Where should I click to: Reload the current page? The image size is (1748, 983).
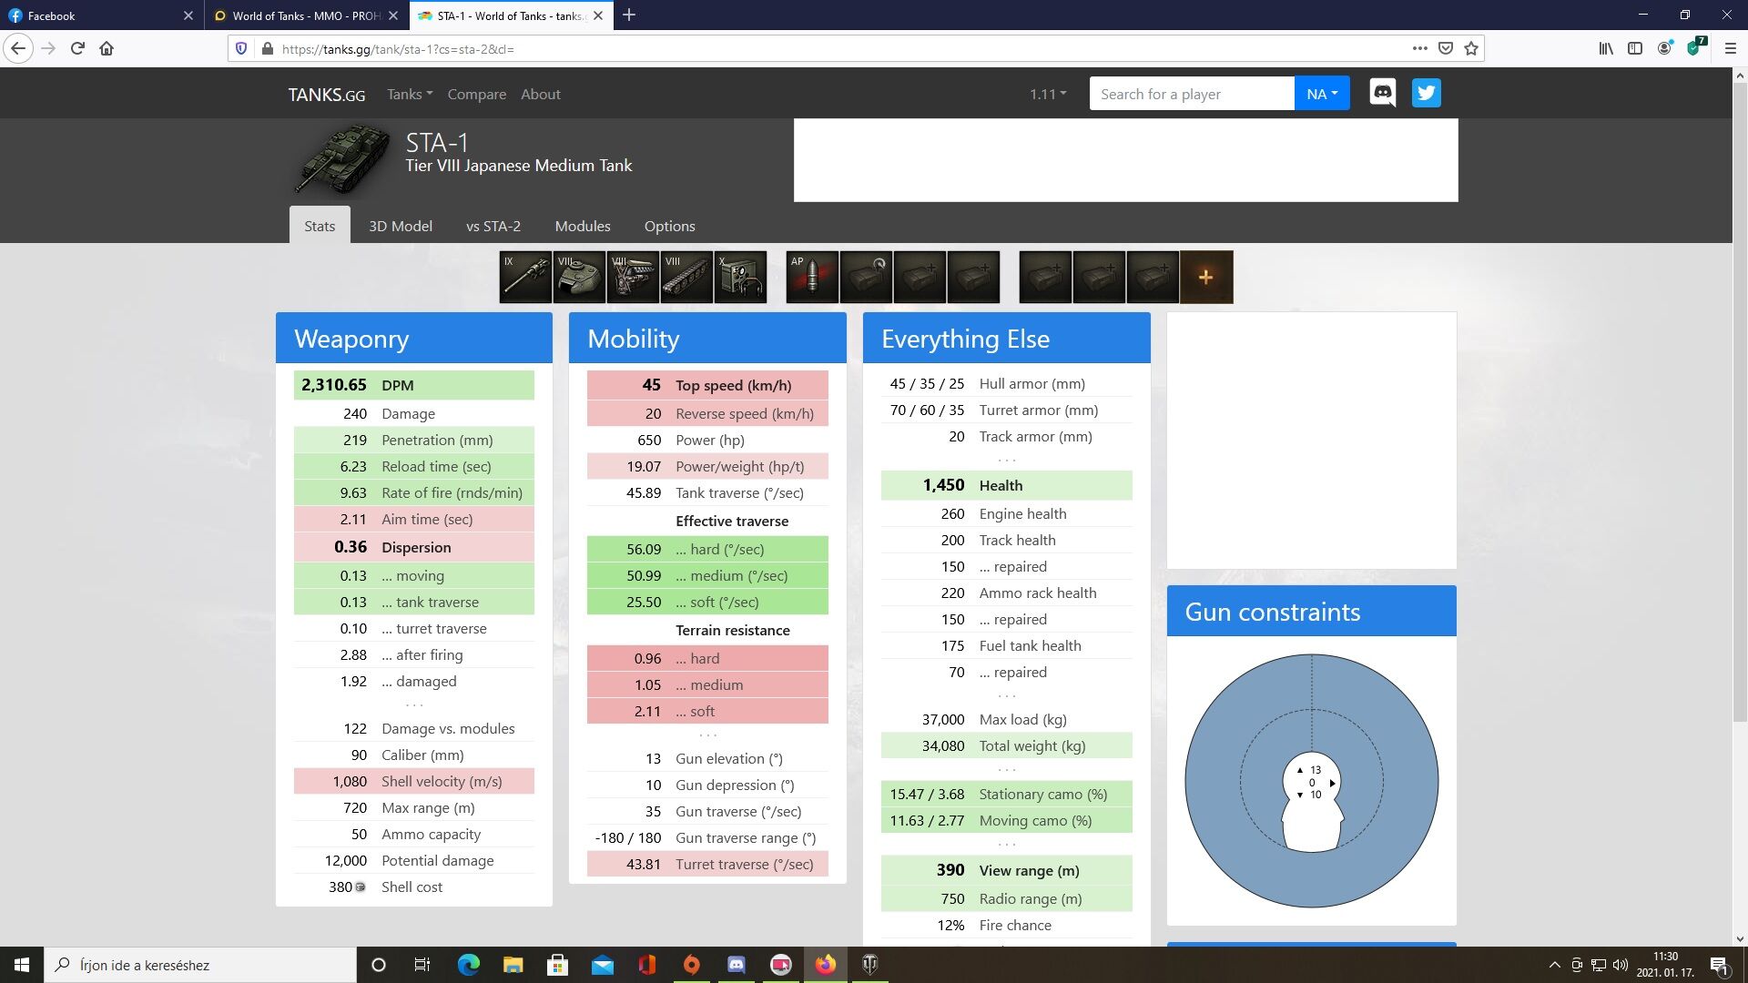[x=77, y=48]
